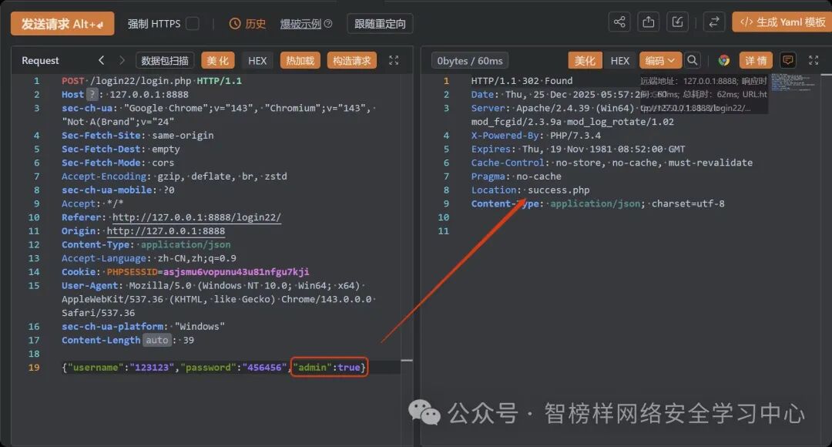Click the swap arrows icon in top toolbar

click(x=714, y=22)
